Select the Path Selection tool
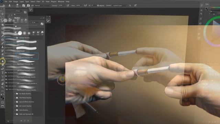This screenshot has height=124, width=220. [x=2, y=76]
